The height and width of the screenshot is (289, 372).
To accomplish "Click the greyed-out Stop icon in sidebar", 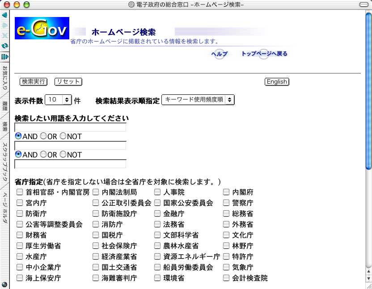I will (x=4, y=36).
